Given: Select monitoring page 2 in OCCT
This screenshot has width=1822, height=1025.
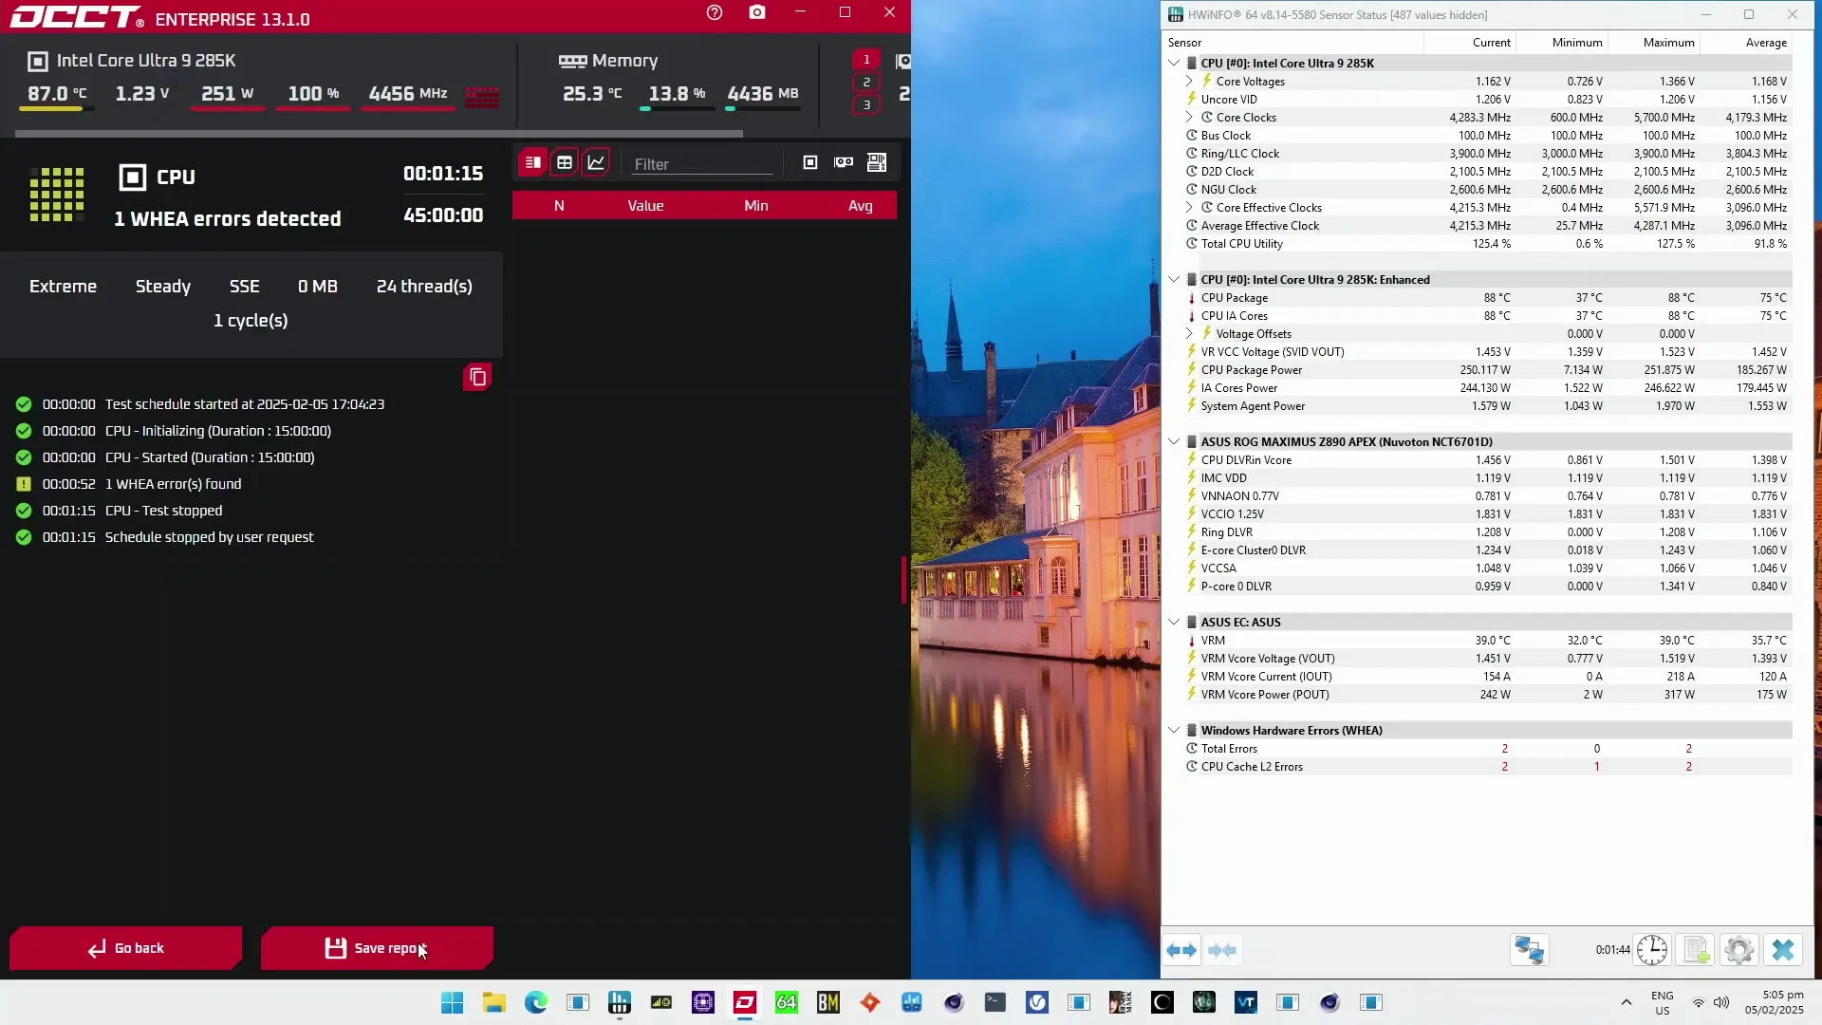Looking at the screenshot, I should (x=865, y=82).
